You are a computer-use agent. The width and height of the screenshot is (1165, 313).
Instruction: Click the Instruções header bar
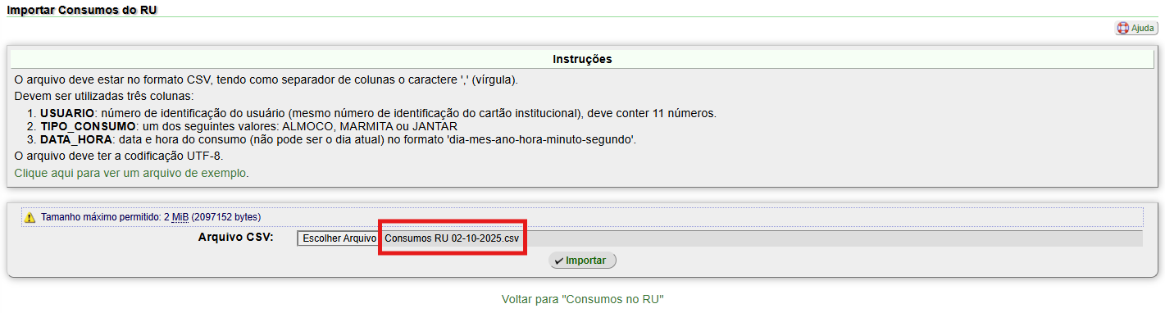[582, 59]
